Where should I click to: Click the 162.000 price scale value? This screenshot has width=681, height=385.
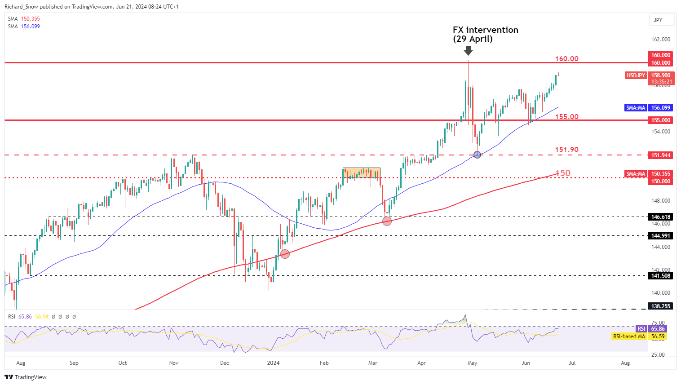point(661,40)
